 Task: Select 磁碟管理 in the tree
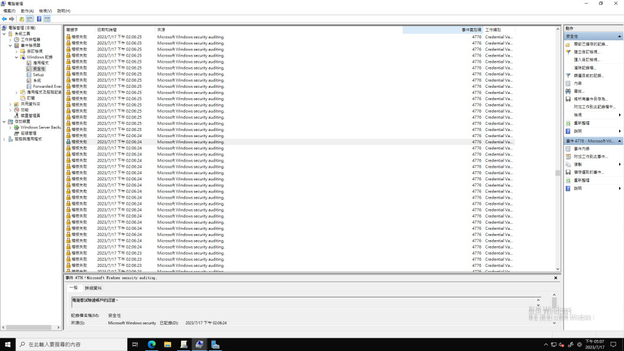click(28, 133)
